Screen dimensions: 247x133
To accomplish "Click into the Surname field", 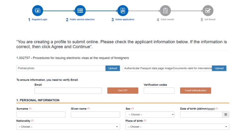I will (x=41, y=115).
